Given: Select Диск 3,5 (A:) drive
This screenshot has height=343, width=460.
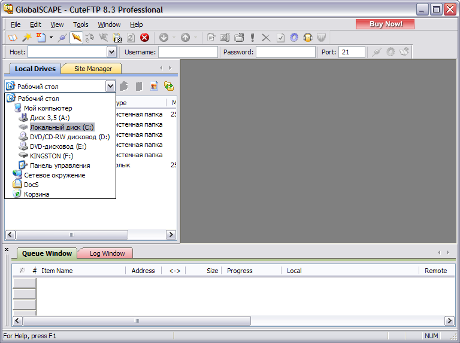Looking at the screenshot, I should tap(50, 118).
